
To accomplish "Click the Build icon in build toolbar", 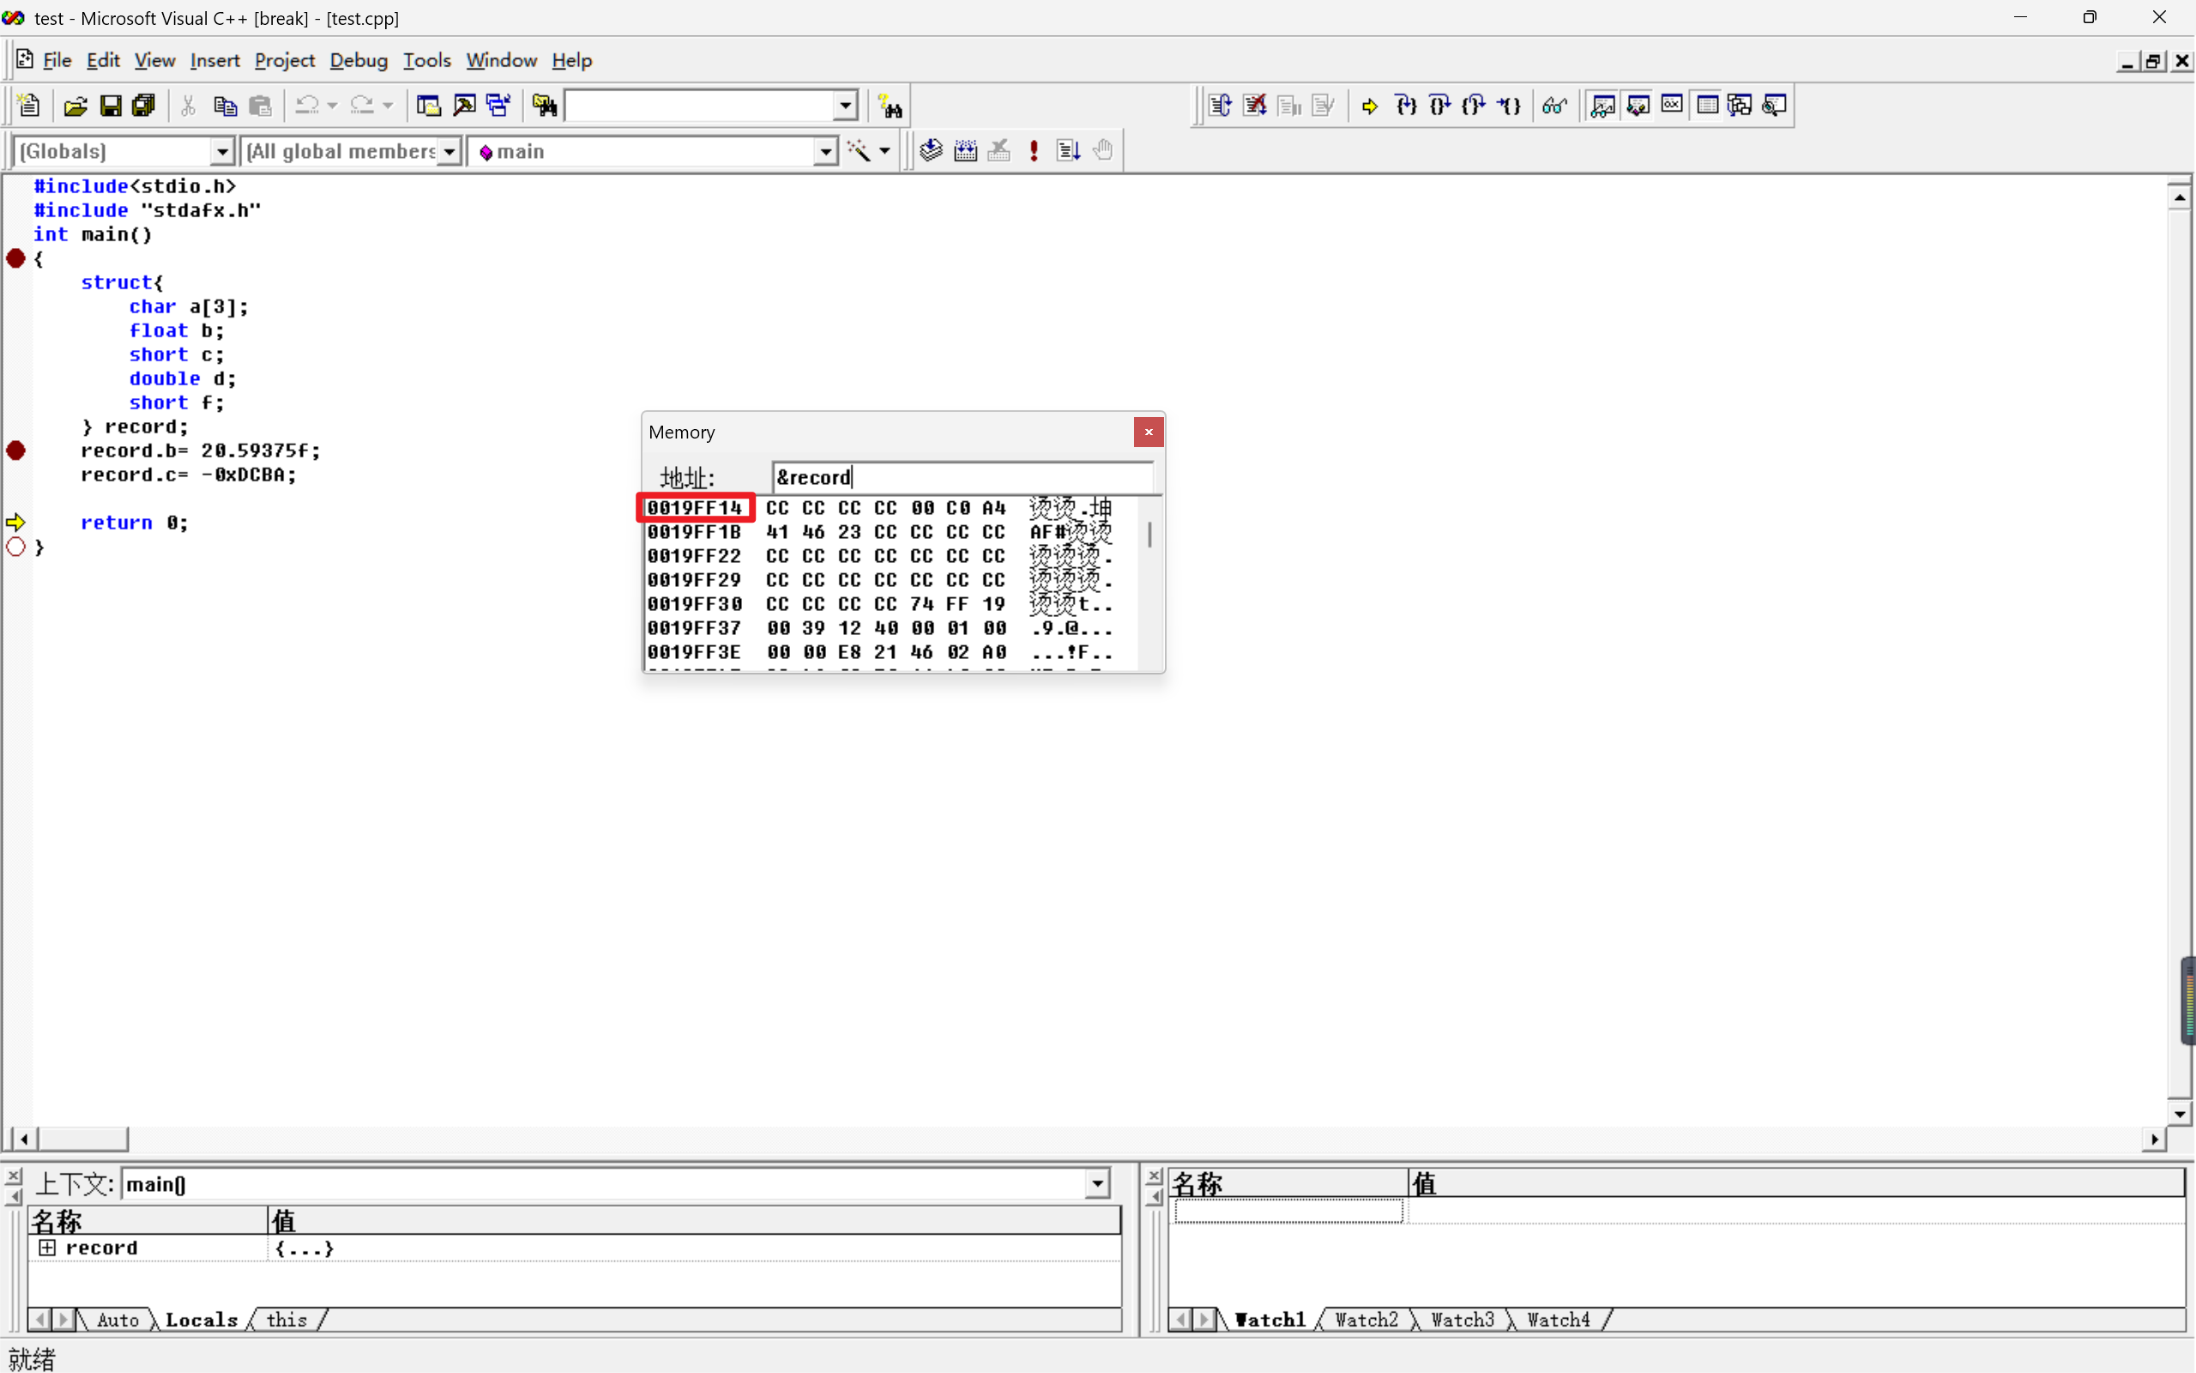I will pos(966,151).
